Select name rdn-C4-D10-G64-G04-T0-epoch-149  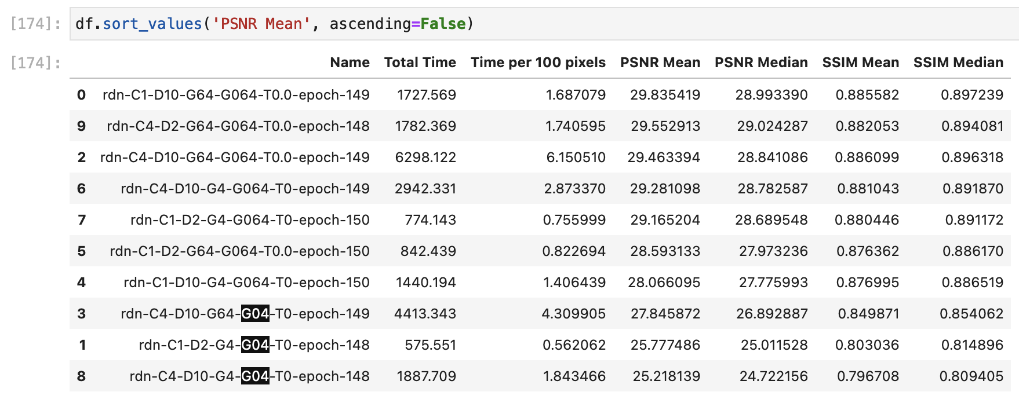click(245, 314)
